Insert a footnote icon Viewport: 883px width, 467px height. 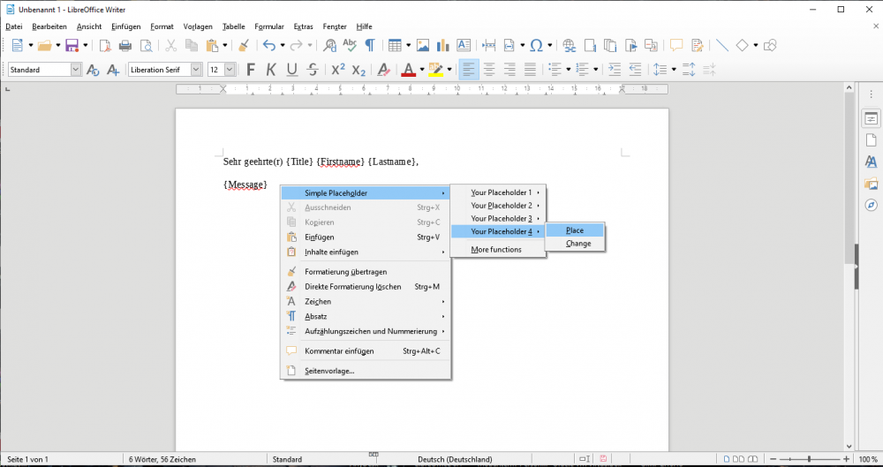point(590,46)
